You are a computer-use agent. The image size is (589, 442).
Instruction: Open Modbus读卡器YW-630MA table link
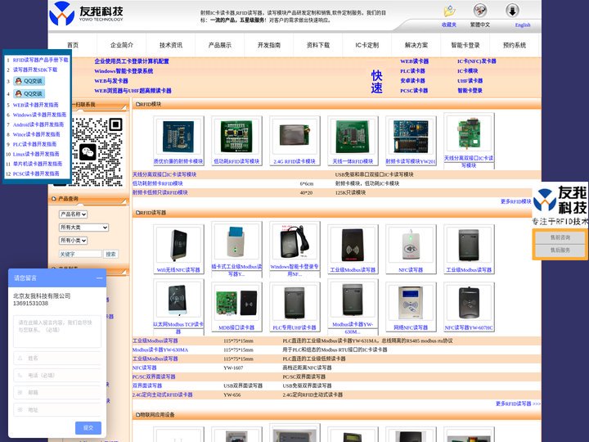coord(160,350)
